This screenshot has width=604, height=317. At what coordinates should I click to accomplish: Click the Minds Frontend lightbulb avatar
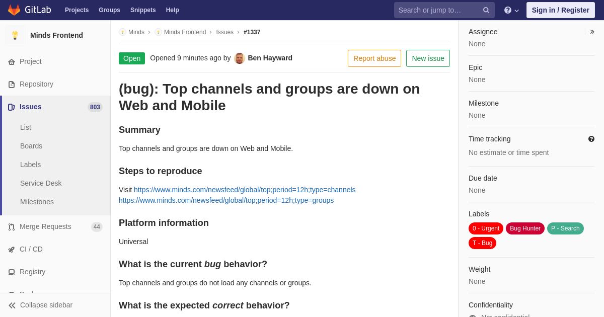coord(15,35)
